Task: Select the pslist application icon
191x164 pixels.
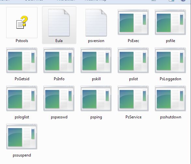Action: pyautogui.click(x=133, y=60)
